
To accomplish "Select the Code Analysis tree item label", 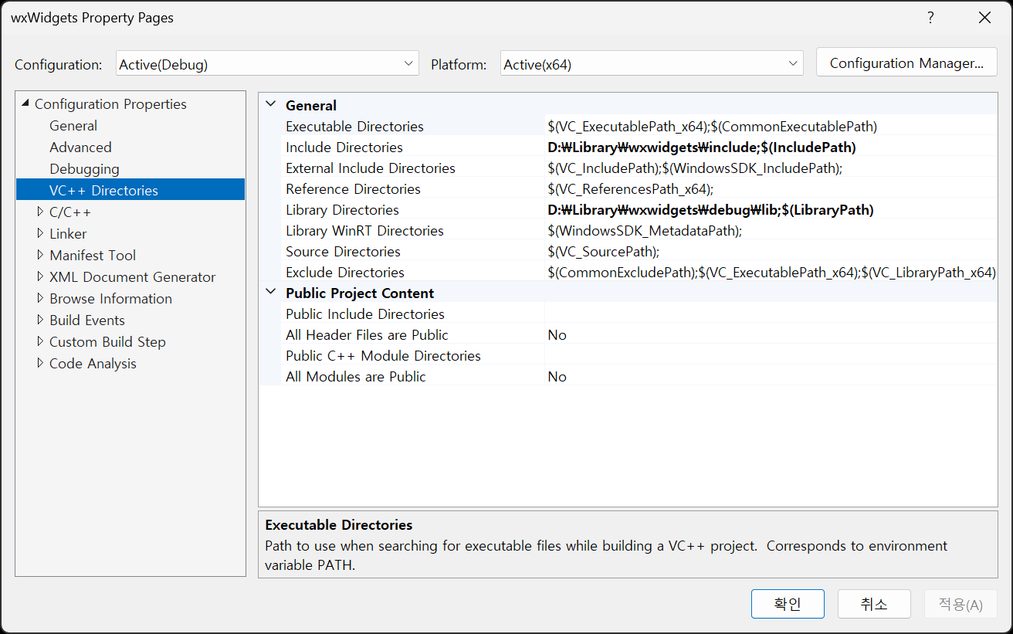I will 93,363.
